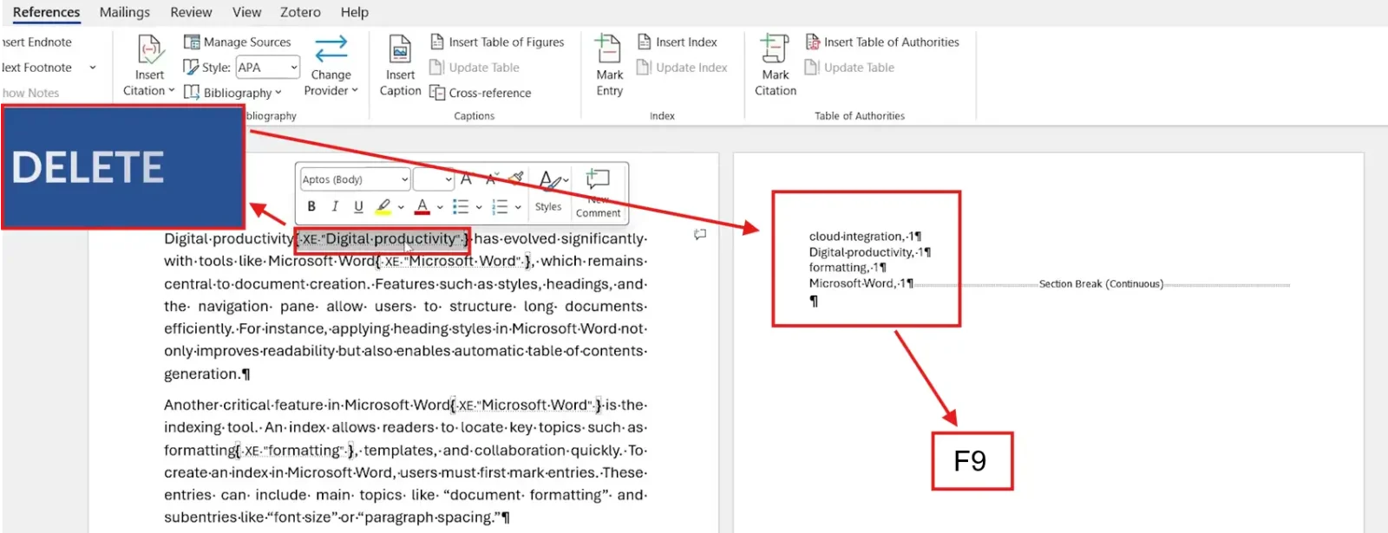Screen dimensions: 1388x533
Task: Click the 'Digital productivity, 1' index entry
Action: point(869,251)
